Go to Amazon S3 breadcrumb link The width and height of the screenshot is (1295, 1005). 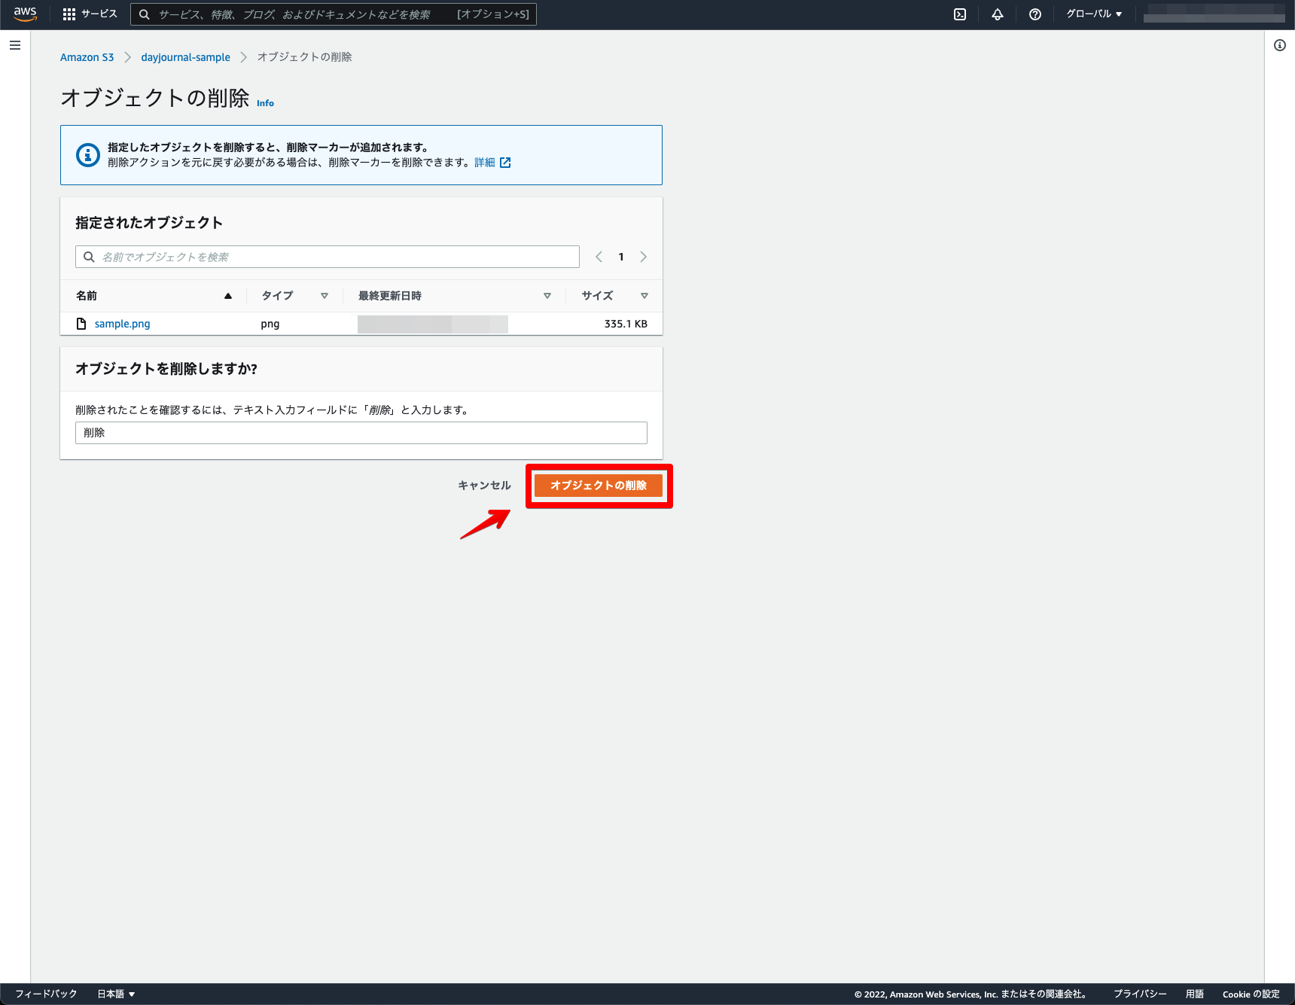[x=87, y=57]
